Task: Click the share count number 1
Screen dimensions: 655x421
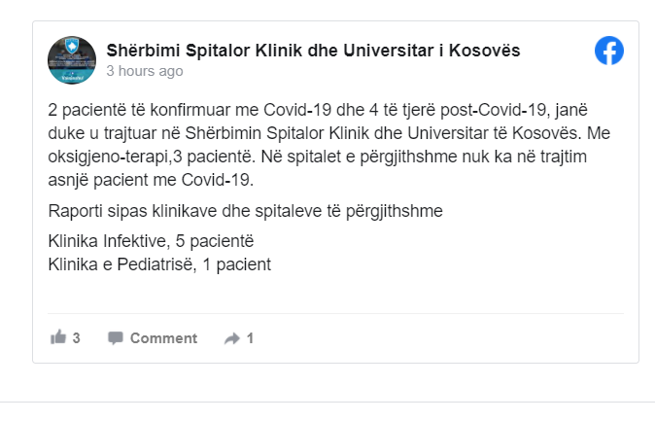Action: [x=250, y=338]
